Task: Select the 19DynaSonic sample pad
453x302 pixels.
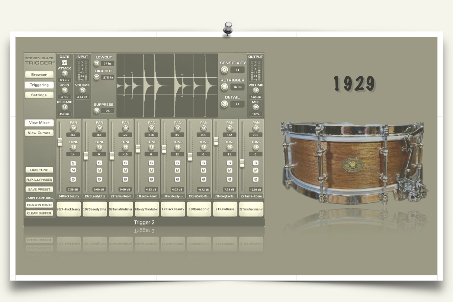Action: point(199,209)
